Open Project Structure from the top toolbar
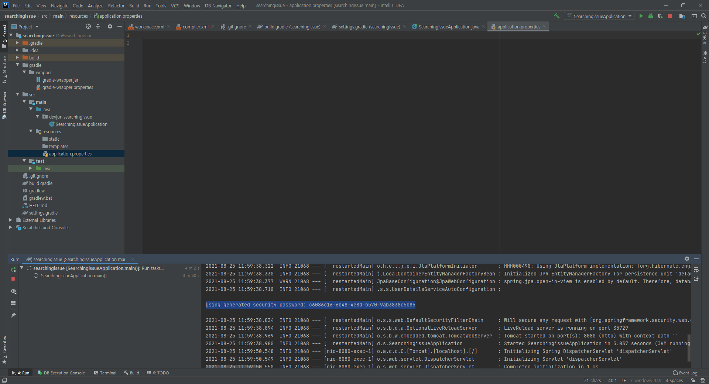The height and width of the screenshot is (384, 709). pos(682,16)
